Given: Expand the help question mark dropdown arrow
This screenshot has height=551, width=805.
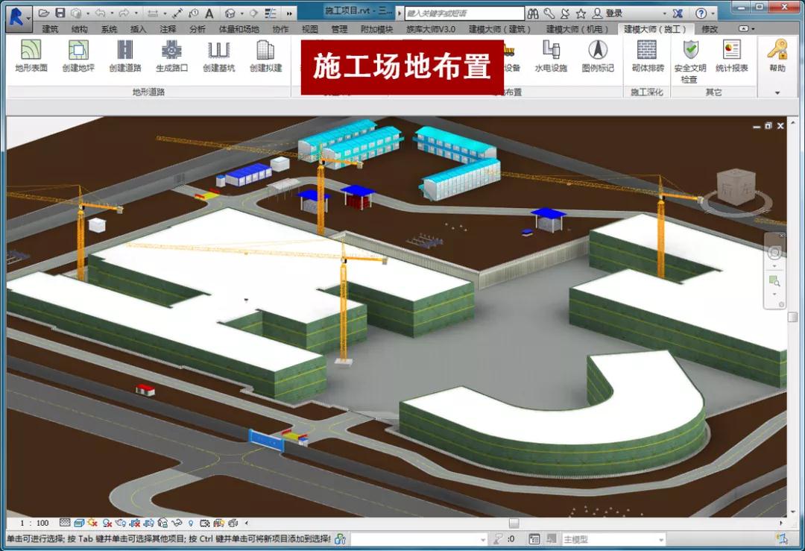Looking at the screenshot, I should [713, 13].
